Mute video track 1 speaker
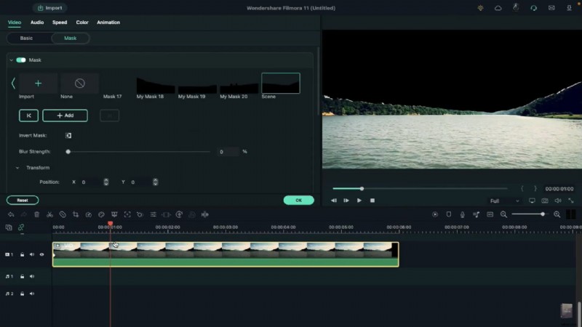 32,254
